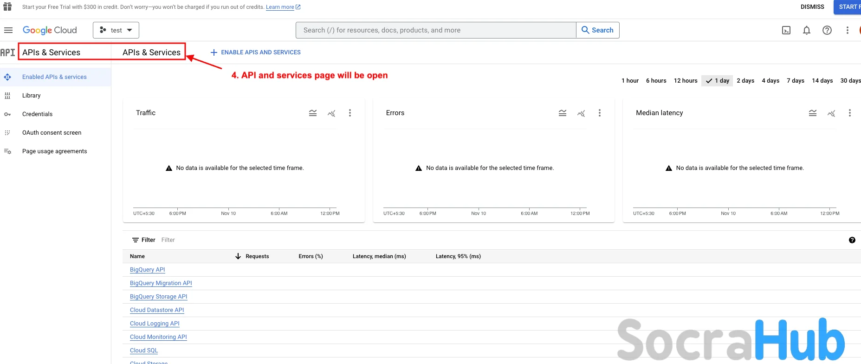The height and width of the screenshot is (364, 861).
Task: Open the help question mark menu
Action: tap(827, 30)
